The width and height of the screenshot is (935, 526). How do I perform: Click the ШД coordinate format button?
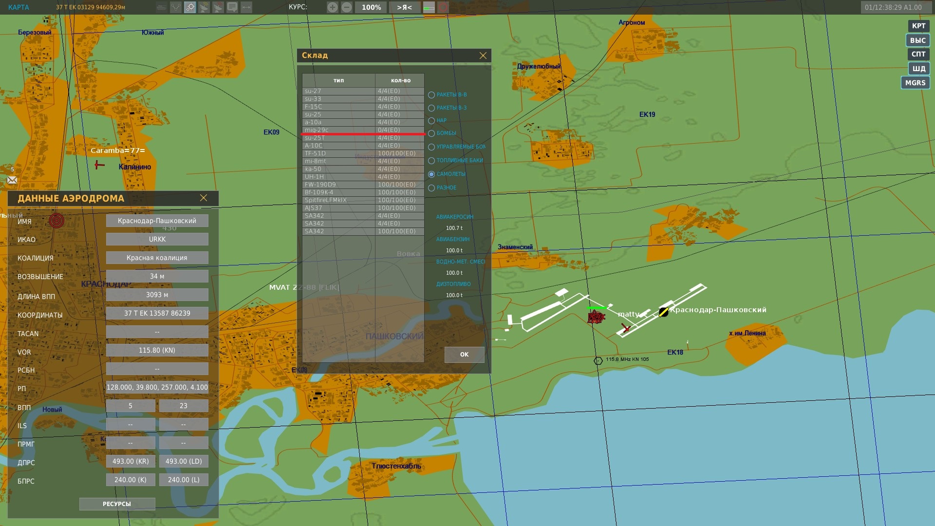point(918,69)
